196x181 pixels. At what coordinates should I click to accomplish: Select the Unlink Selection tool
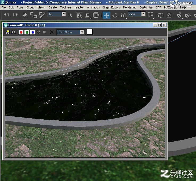click(33, 15)
